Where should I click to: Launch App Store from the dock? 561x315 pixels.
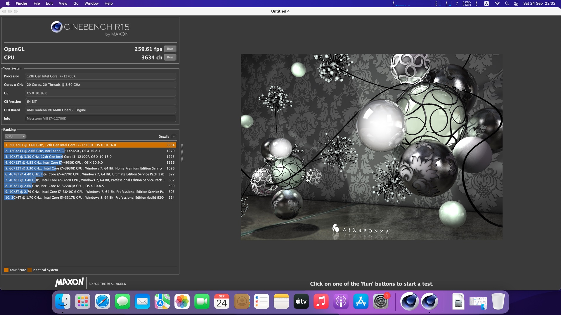pos(361,302)
